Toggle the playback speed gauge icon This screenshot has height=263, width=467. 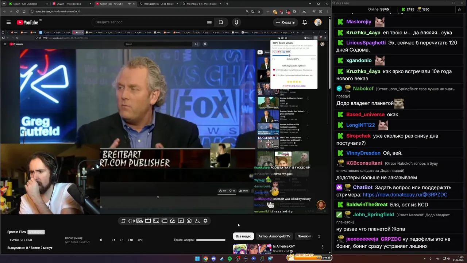tap(173, 221)
